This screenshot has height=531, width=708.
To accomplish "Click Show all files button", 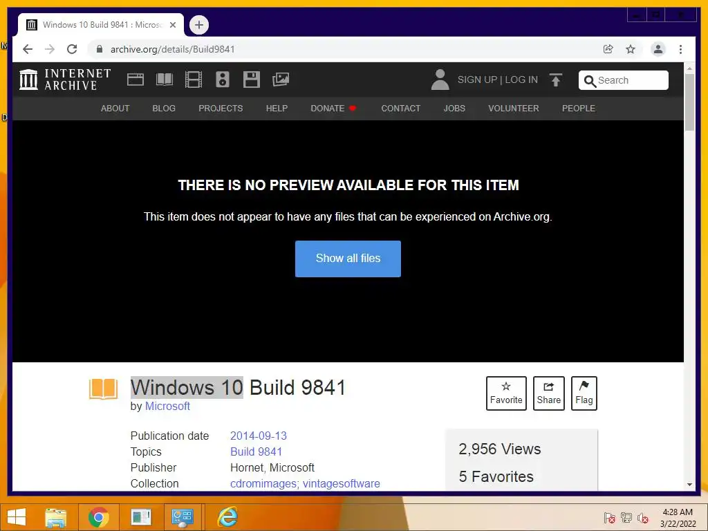I will (348, 259).
